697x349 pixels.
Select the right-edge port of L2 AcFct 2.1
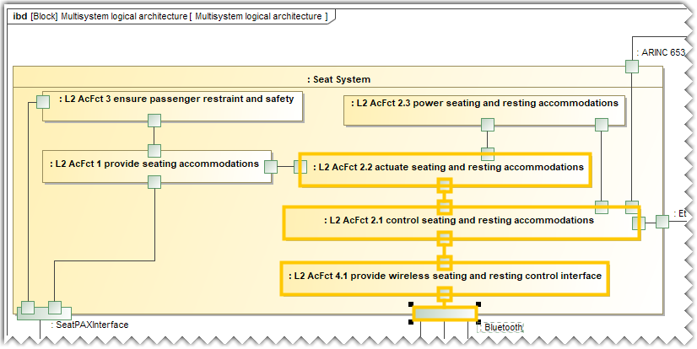click(639, 223)
